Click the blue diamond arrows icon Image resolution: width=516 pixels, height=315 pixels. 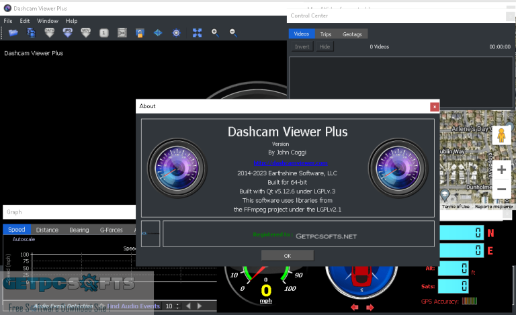158,32
